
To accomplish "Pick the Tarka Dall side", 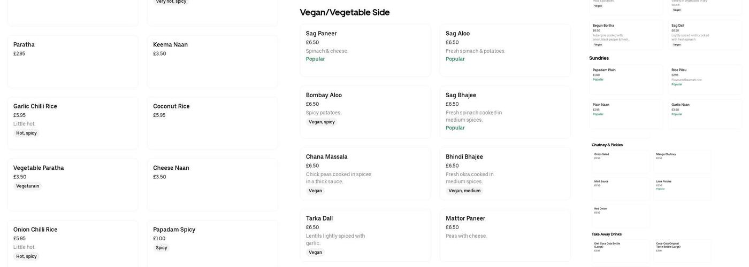I will (x=365, y=235).
